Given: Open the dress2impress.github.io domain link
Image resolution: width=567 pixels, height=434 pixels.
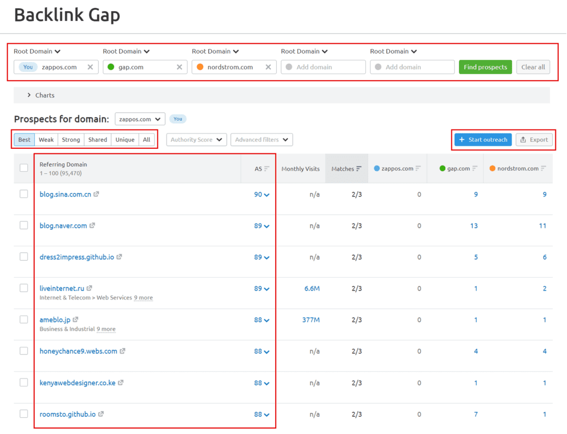Looking at the screenshot, I should [x=76, y=257].
